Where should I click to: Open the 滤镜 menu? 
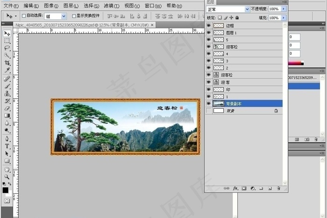112,6
